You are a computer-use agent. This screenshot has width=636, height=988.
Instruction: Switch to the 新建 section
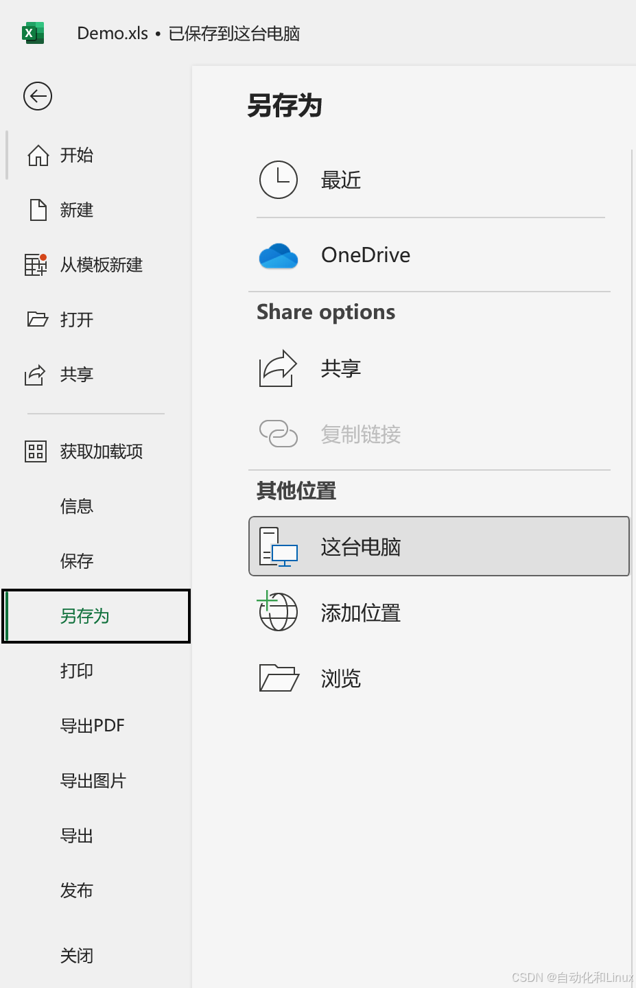pyautogui.click(x=76, y=210)
